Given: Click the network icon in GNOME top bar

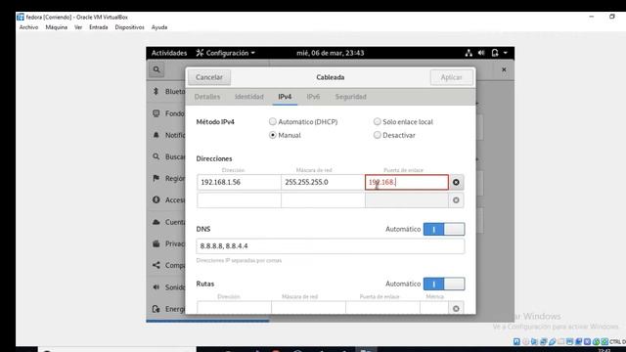Looking at the screenshot, I should (x=469, y=53).
